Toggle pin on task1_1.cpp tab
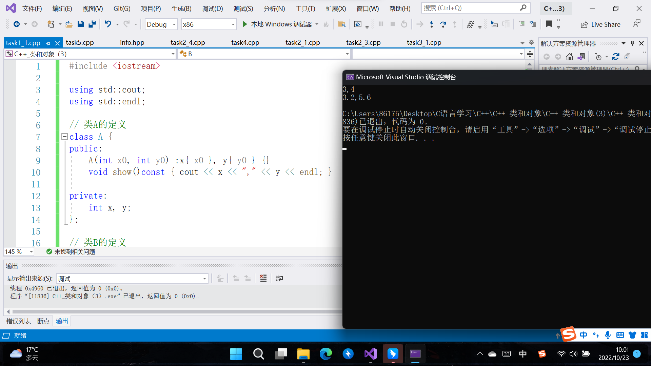 point(48,43)
